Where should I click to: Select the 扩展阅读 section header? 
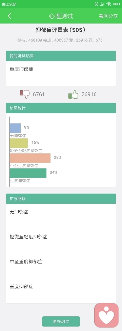point(61,199)
